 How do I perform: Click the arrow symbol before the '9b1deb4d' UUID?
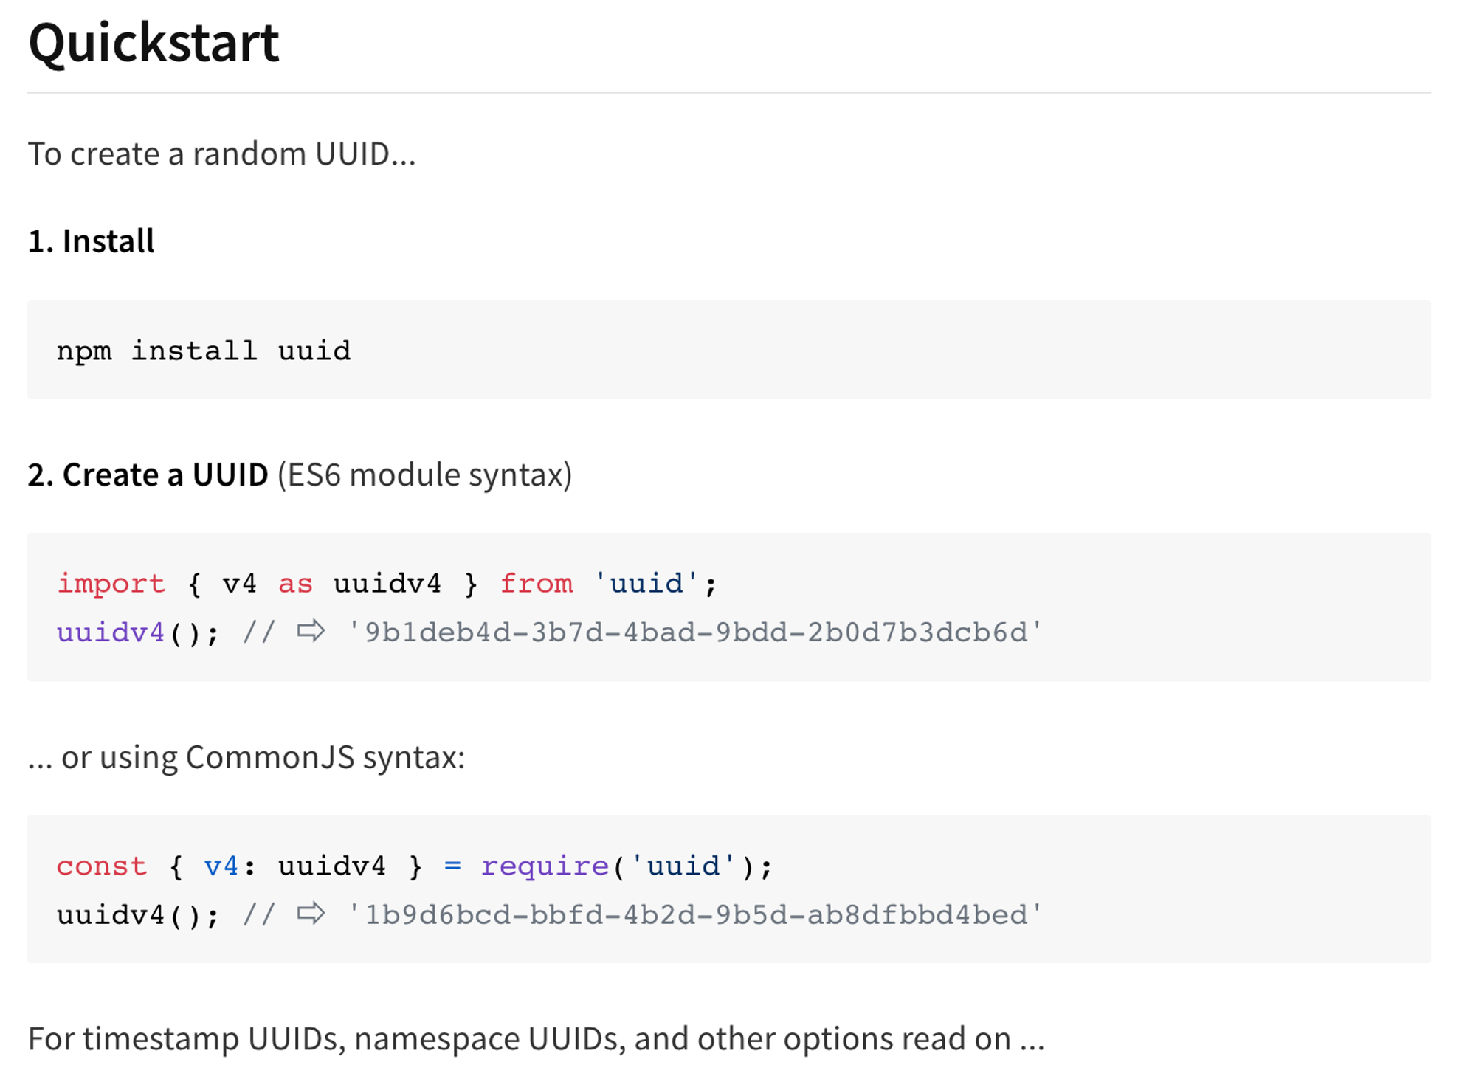tap(311, 631)
